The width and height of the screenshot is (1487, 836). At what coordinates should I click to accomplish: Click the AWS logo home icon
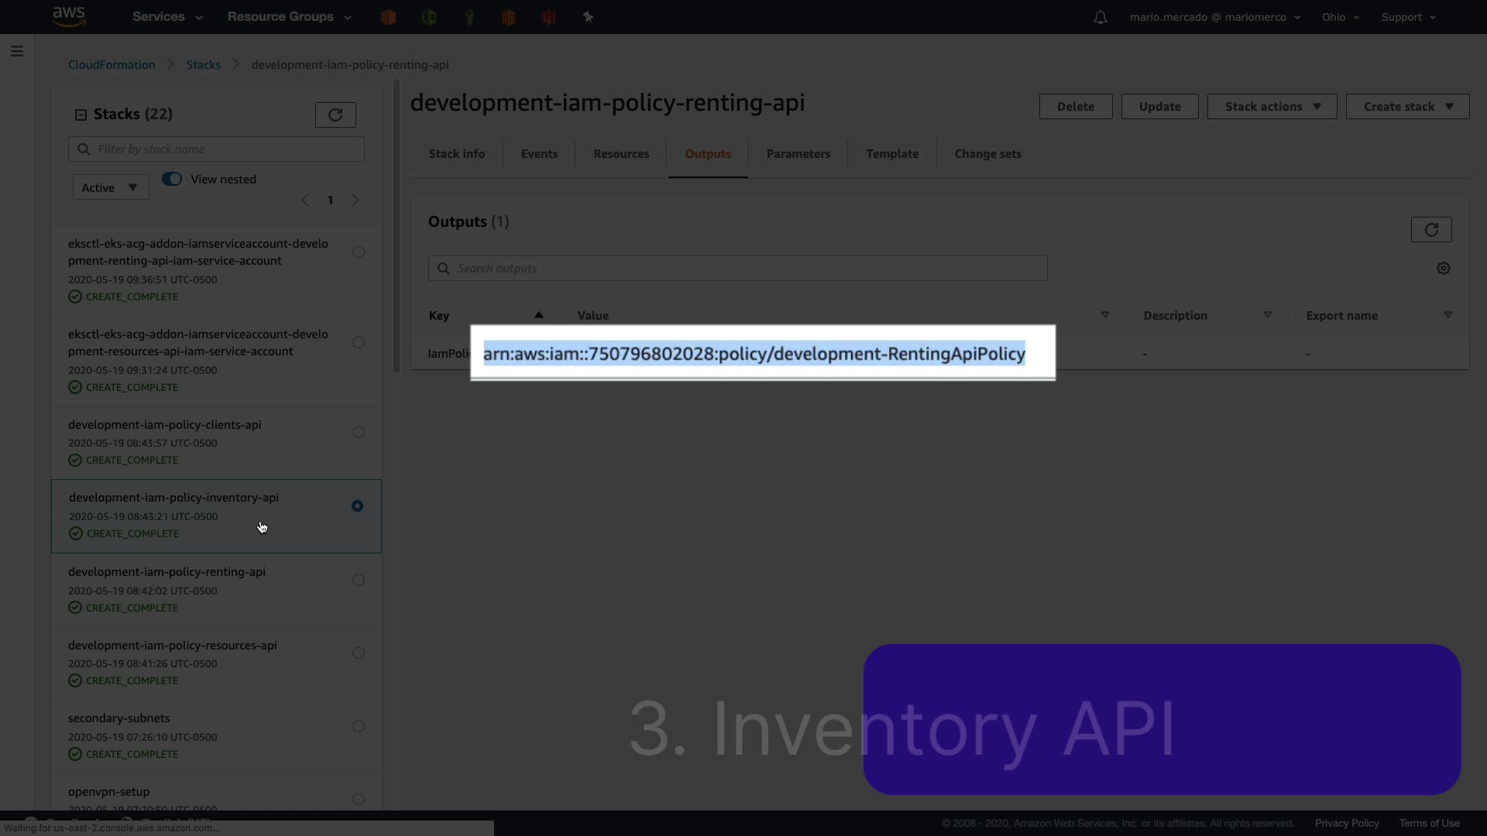(69, 16)
